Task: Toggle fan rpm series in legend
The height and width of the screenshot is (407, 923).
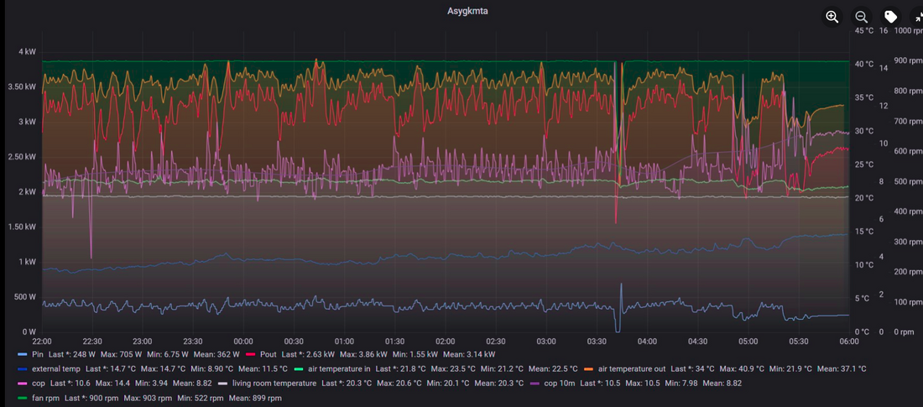Action: (x=44, y=398)
